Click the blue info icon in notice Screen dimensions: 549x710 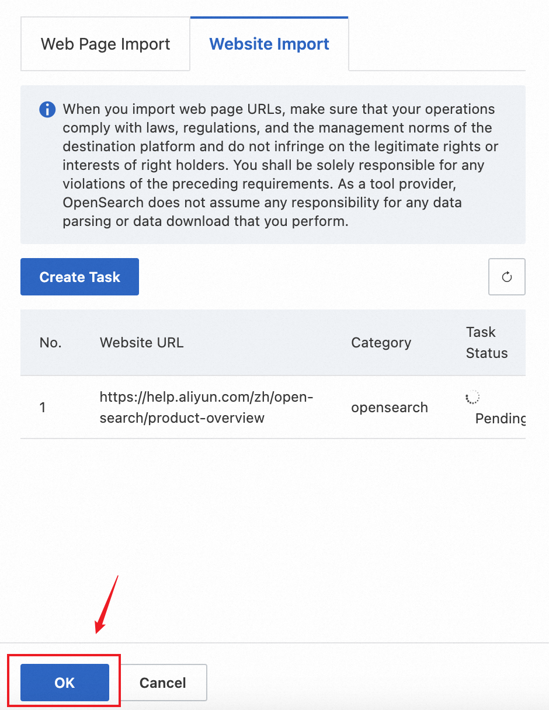coord(47,109)
